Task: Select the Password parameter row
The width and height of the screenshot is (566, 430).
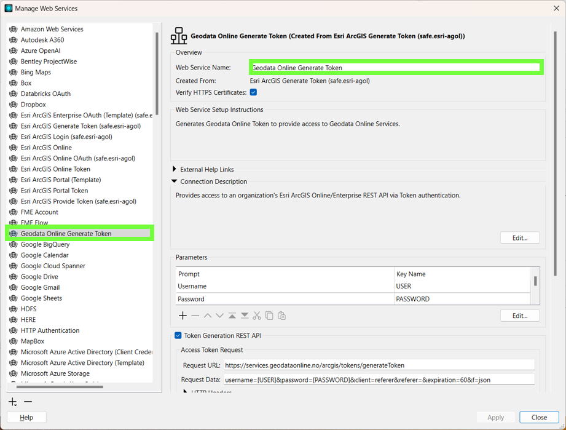Action: [x=353, y=299]
